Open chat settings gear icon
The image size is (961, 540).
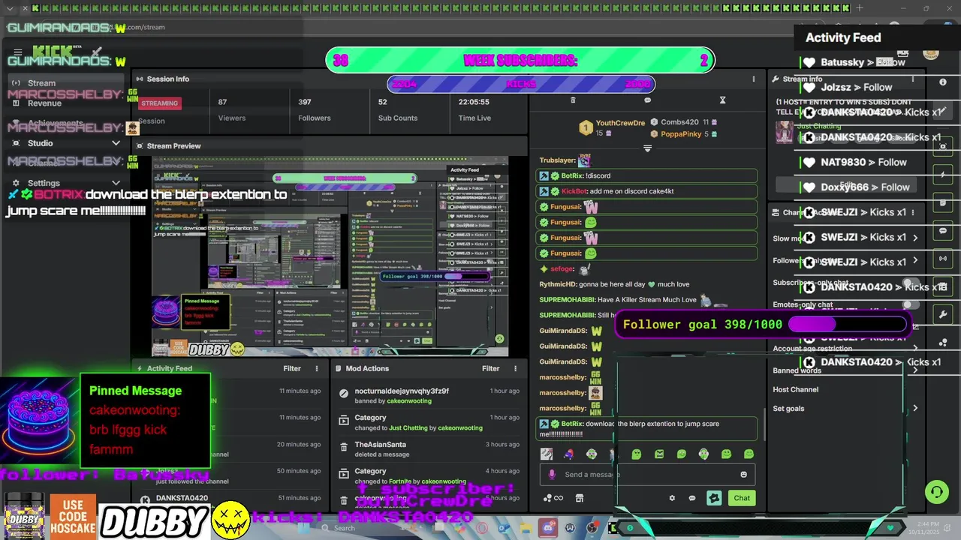coord(672,498)
